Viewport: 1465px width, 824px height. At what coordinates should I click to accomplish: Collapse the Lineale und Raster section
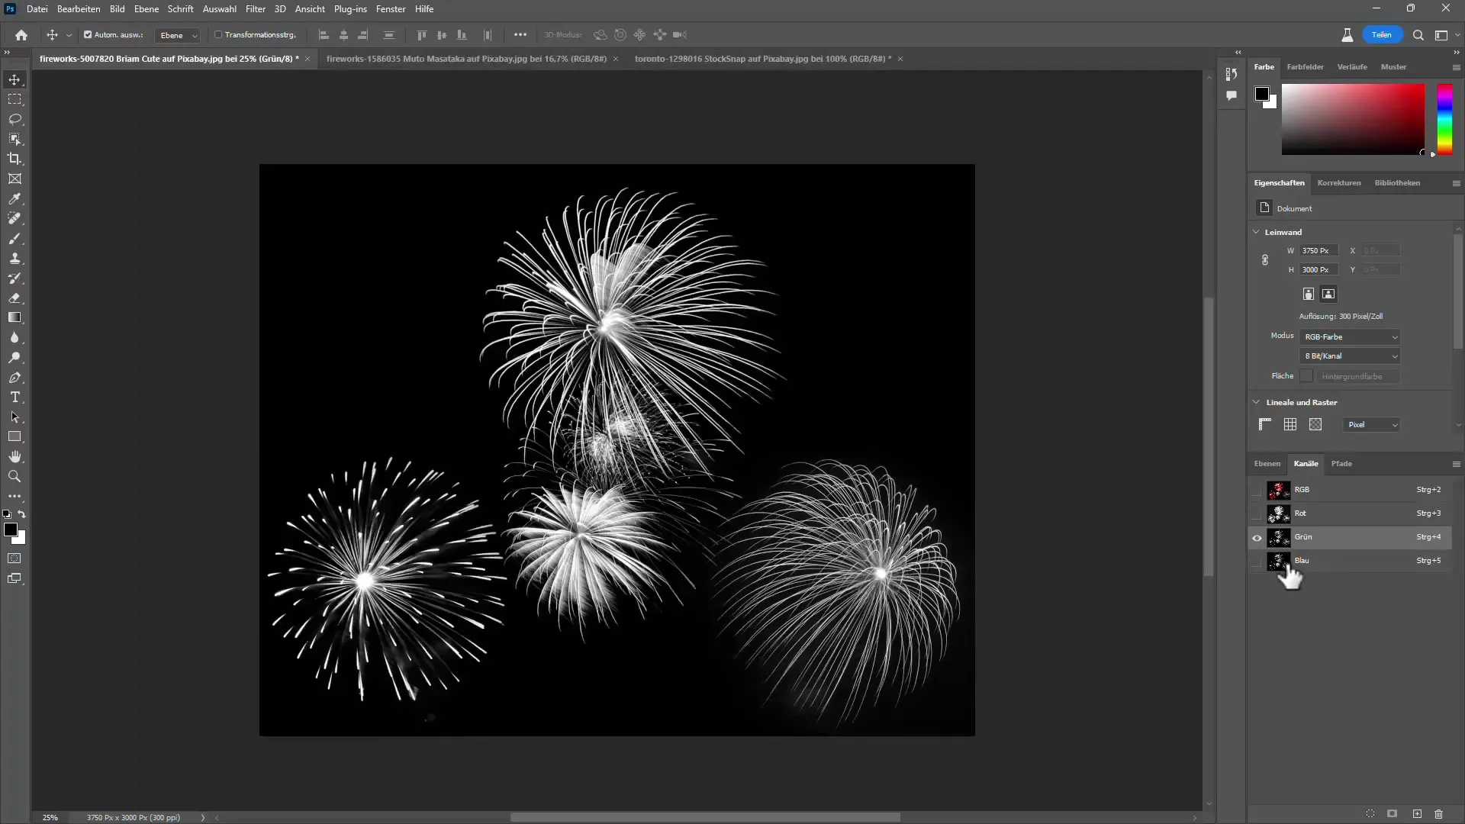(x=1256, y=402)
